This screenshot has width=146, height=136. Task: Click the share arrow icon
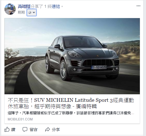click(x=47, y=129)
